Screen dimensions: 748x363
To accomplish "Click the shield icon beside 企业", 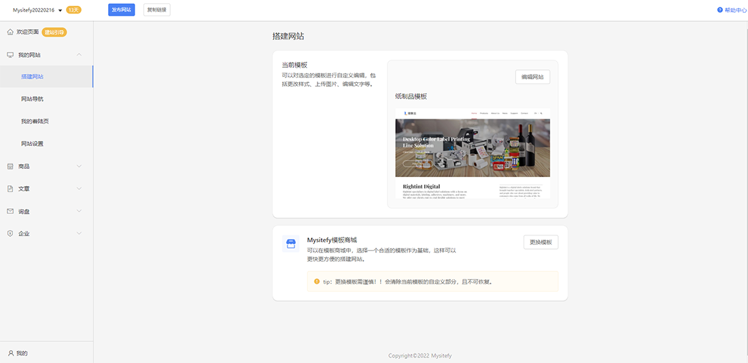I will tap(10, 233).
